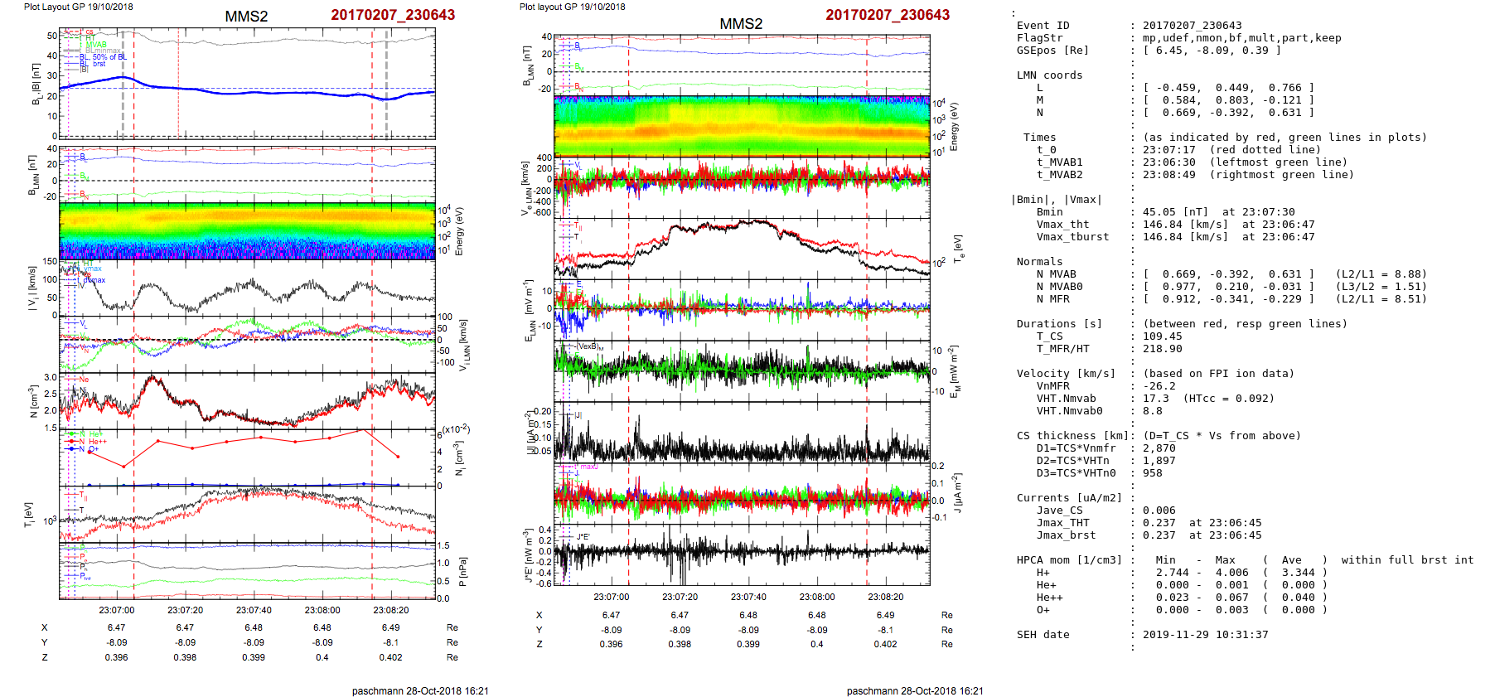Click the MMS2 title above the left plot
This screenshot has width=1495, height=697.
247,17
